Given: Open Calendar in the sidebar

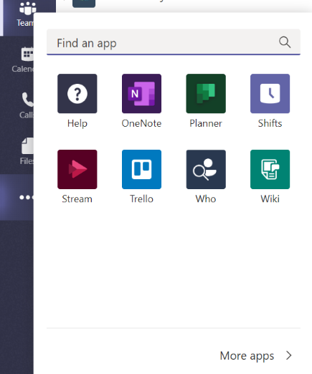Looking at the screenshot, I should (23, 59).
